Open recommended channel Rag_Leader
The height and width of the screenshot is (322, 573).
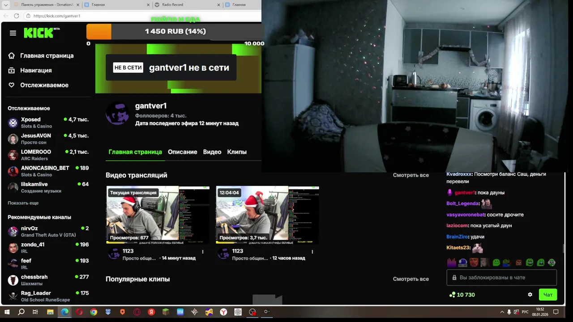click(48, 296)
